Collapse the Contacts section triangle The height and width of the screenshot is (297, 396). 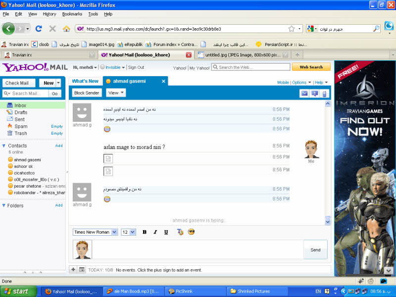4,146
